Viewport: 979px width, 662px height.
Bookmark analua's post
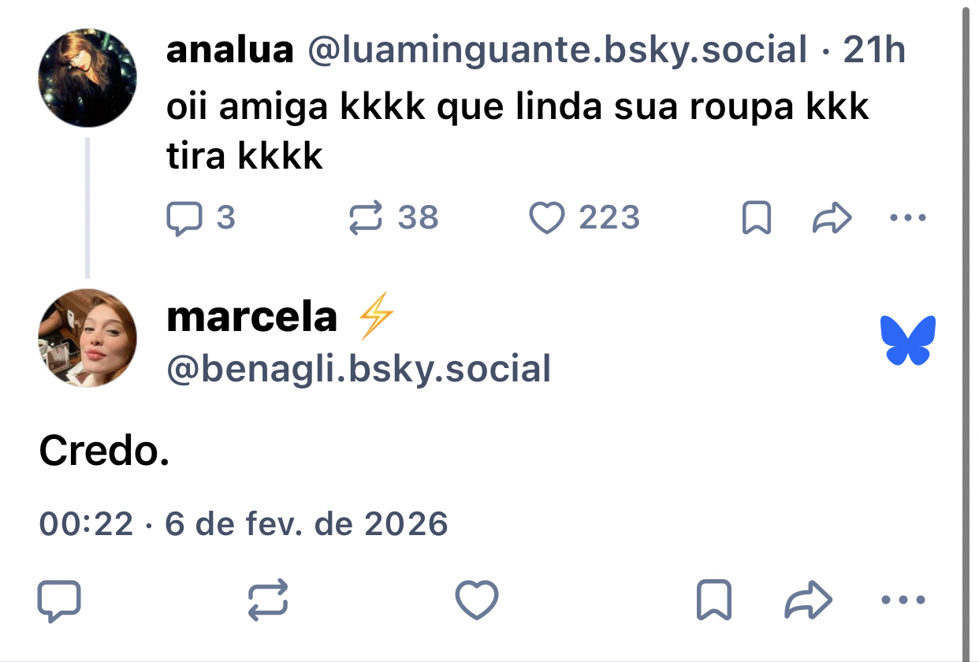point(757,218)
